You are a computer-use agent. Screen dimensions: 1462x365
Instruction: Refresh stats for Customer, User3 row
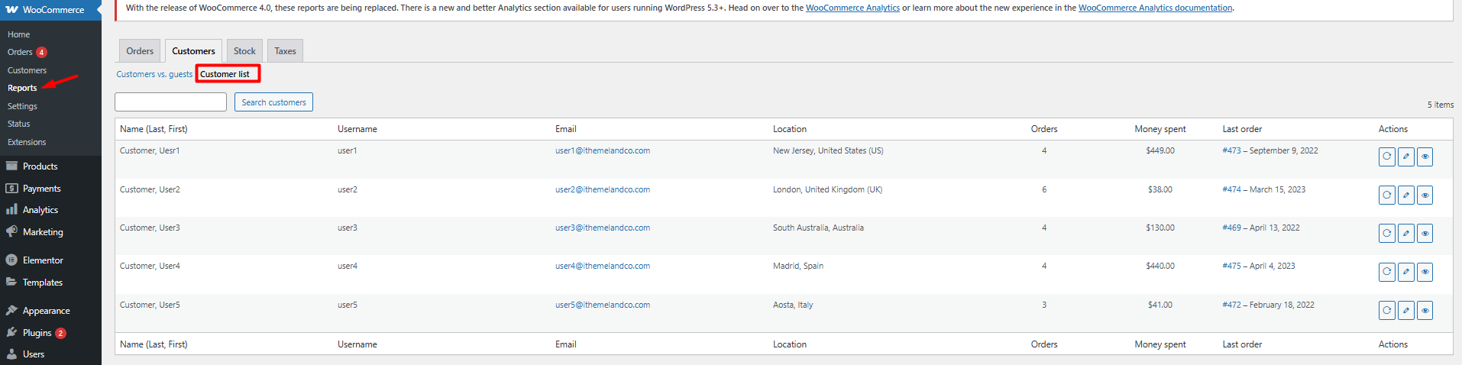(1387, 233)
